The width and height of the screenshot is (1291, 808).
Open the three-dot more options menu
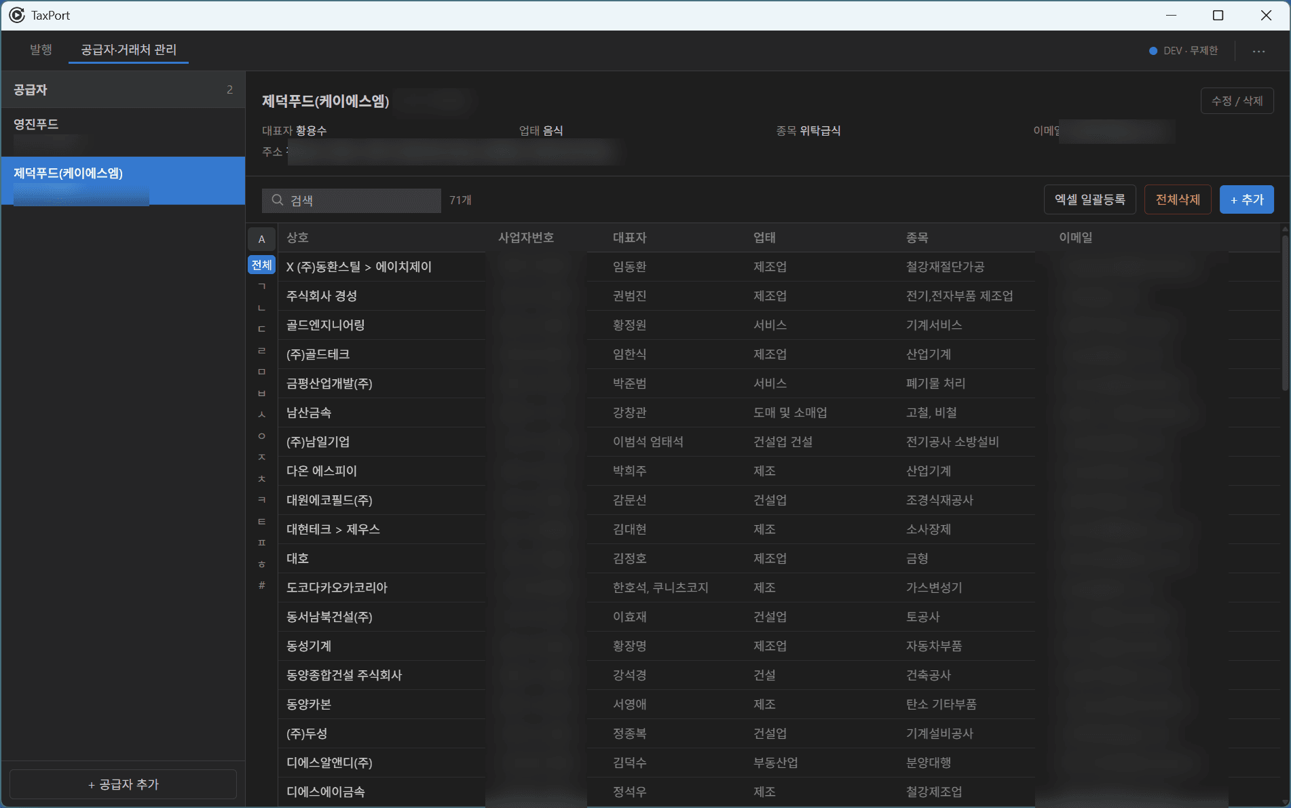coord(1258,51)
